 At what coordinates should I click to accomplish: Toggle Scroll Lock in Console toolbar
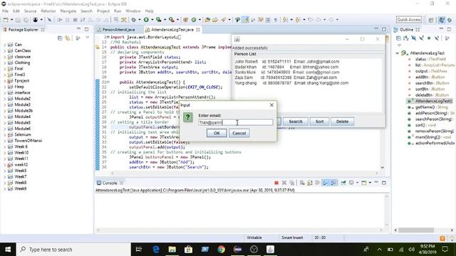click(310, 183)
